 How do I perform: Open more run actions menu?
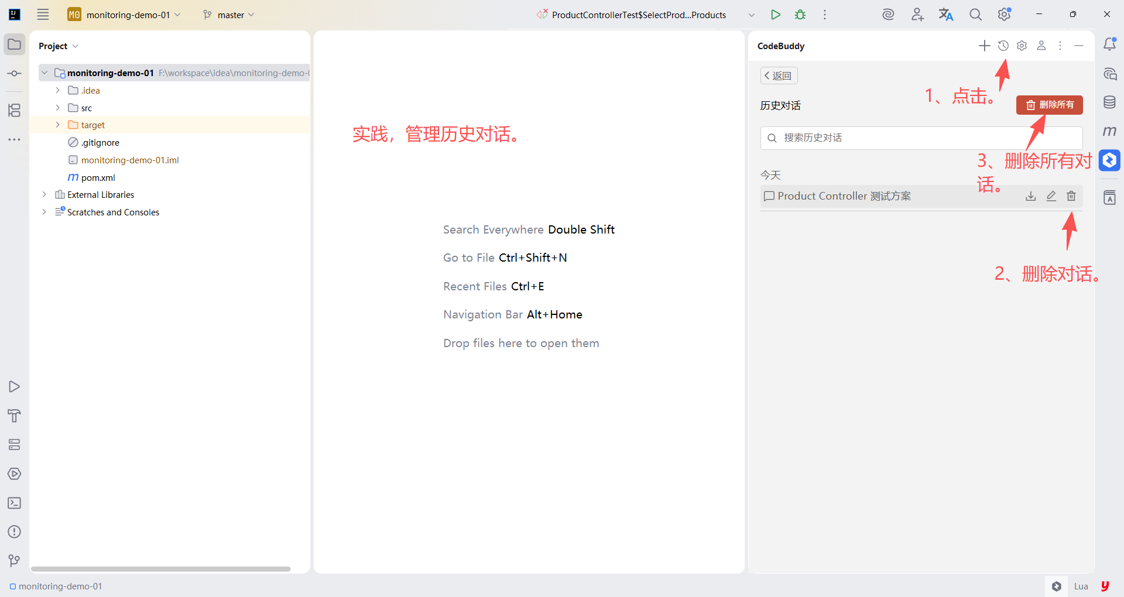click(x=825, y=15)
